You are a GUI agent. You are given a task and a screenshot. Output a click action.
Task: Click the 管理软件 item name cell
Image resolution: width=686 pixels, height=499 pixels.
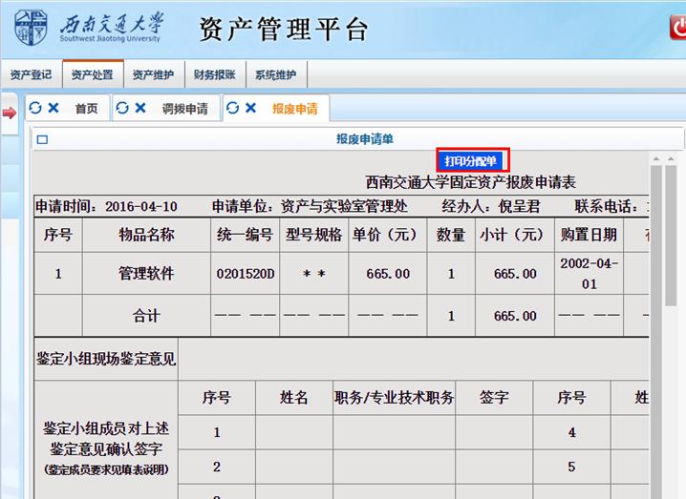[145, 274]
